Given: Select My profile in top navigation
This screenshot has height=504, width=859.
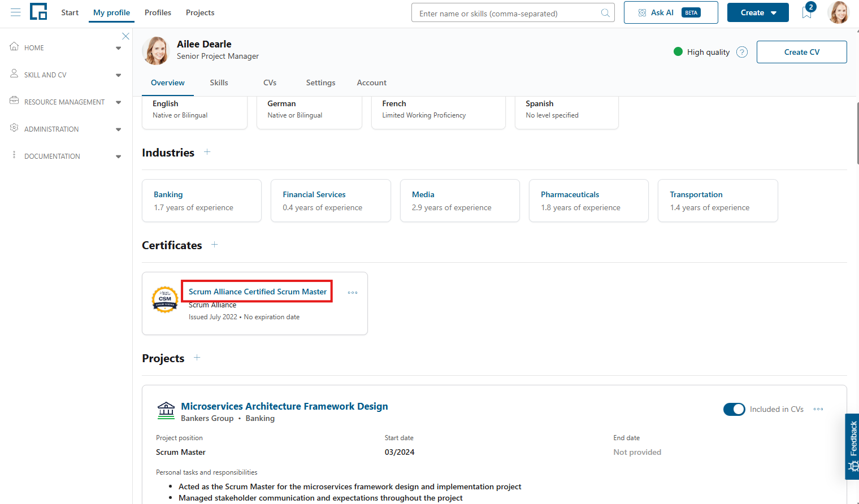Looking at the screenshot, I should (111, 12).
